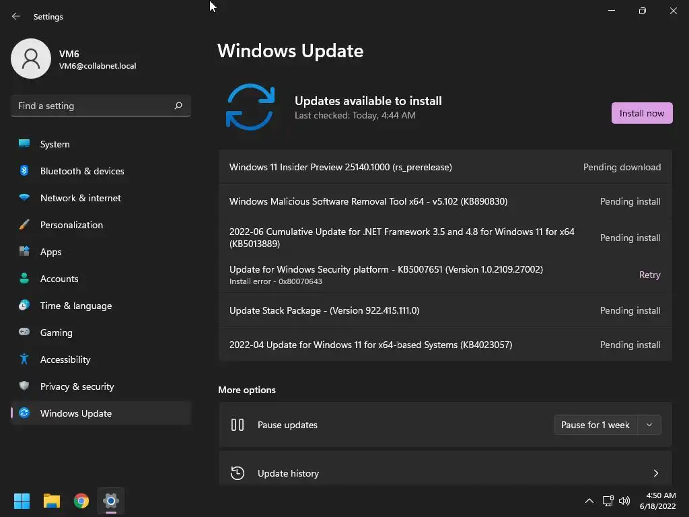Click the Malicious Software Removal Tool row
689x517 pixels.
pos(445,201)
